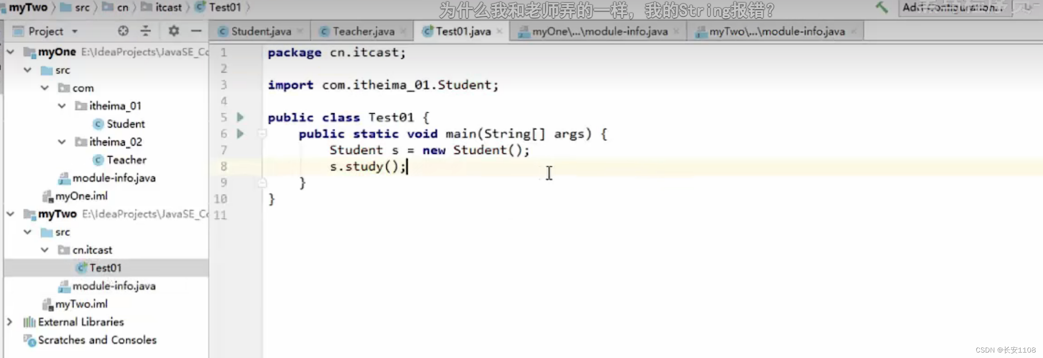
Task: Select Scratches and Consoles
Action: point(97,340)
